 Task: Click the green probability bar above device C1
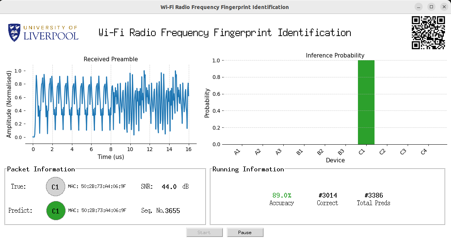coord(366,101)
